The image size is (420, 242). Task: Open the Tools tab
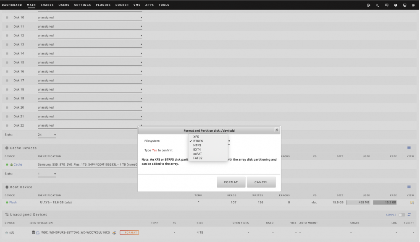tap(164, 5)
